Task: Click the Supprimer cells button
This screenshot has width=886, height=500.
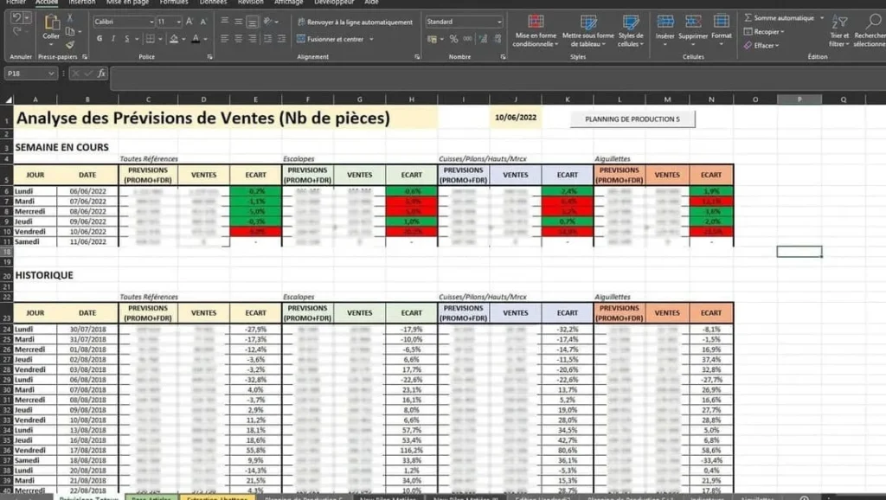Action: pos(693,30)
